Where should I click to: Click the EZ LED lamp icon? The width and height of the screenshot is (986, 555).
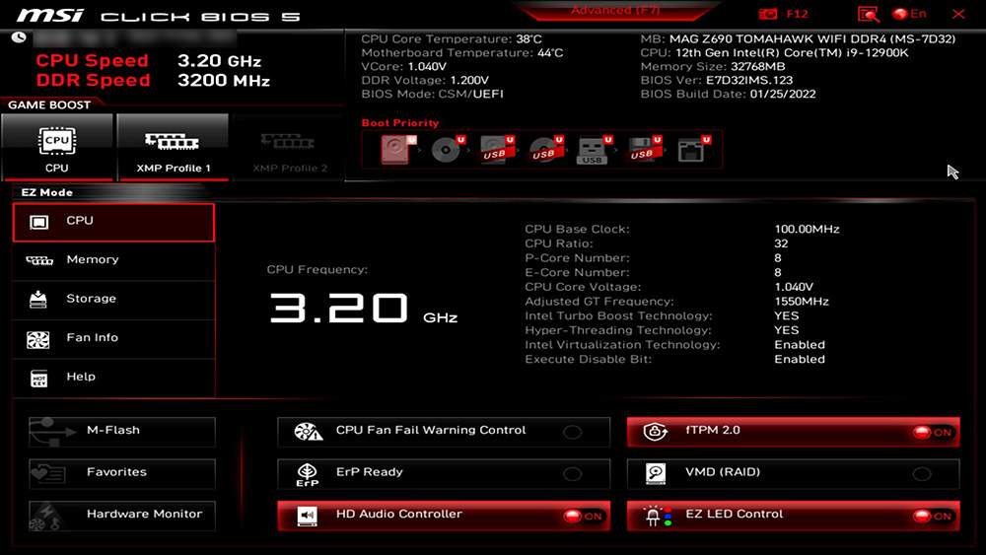656,516
